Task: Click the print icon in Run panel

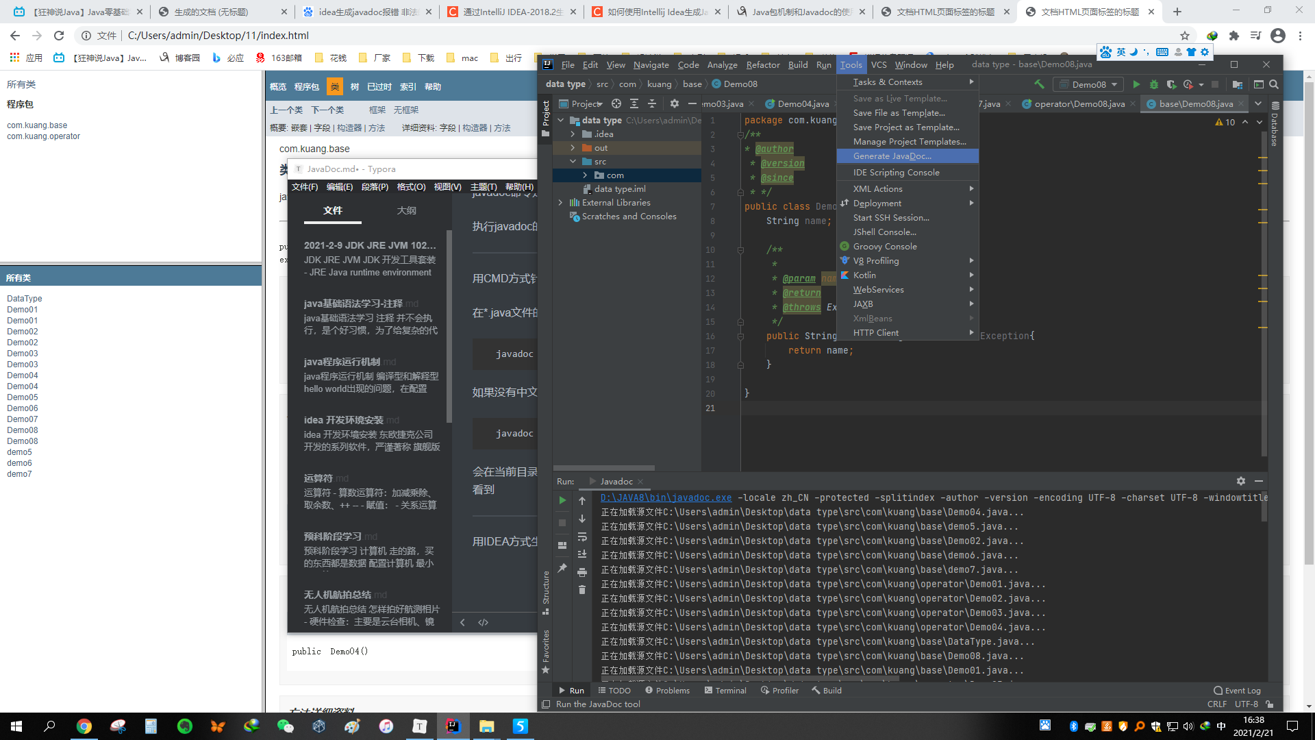Action: click(582, 573)
